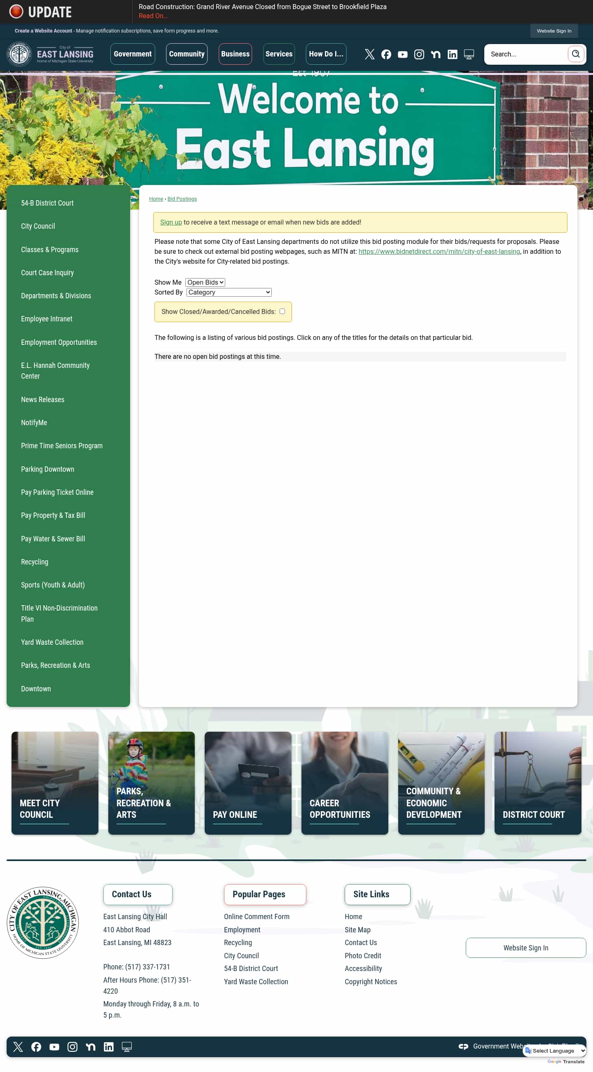Screen dimensions: 593x1072
Task: Select City Council in the sidebar
Action: tap(38, 226)
